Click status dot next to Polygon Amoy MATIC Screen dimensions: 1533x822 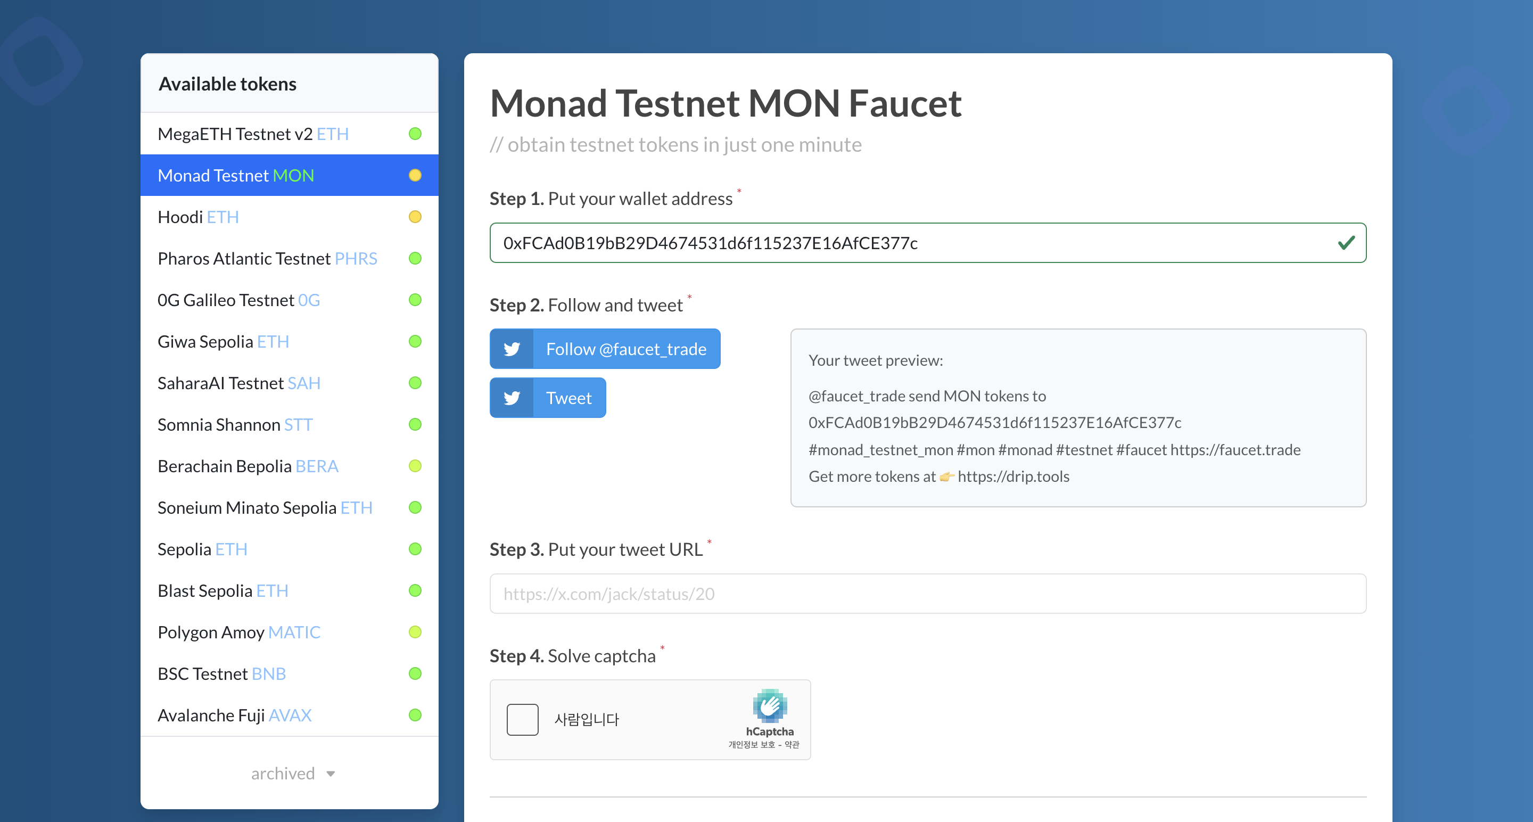(415, 632)
